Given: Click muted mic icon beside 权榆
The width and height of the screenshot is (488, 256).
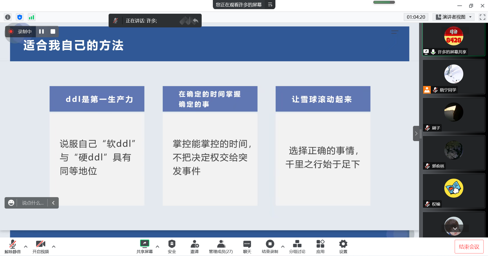Looking at the screenshot, I should pos(427,204).
